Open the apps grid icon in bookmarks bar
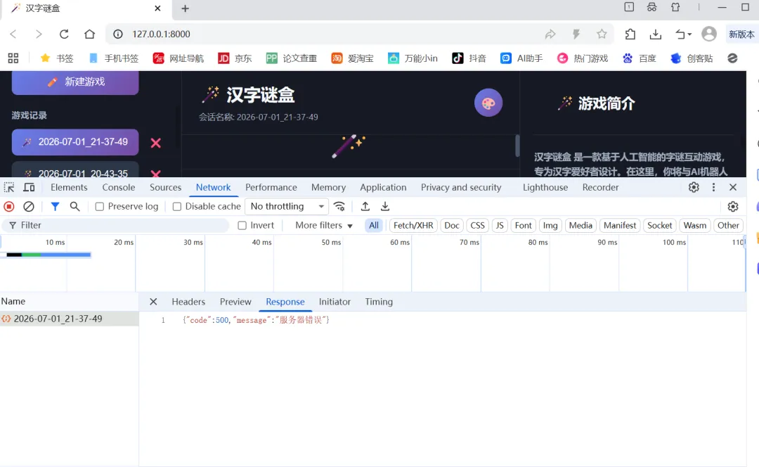This screenshot has width=759, height=467. (x=13, y=58)
